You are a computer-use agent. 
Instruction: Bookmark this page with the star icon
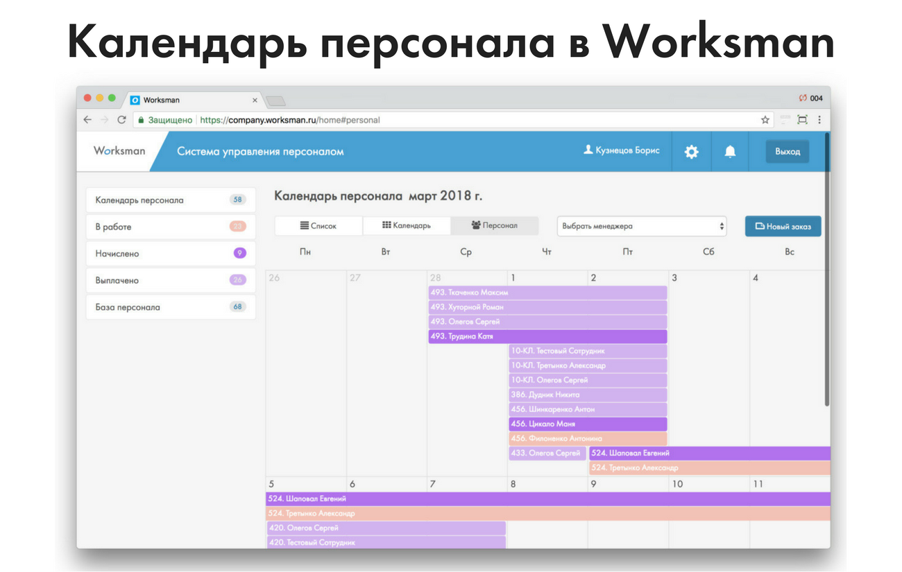[765, 120]
